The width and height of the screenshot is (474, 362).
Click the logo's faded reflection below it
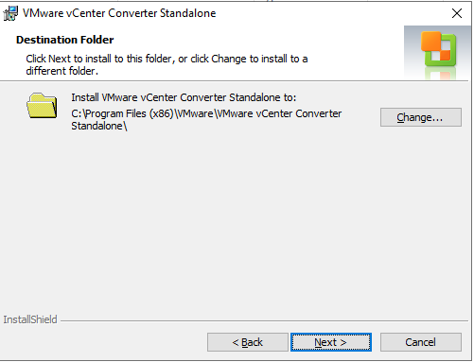coord(439,74)
